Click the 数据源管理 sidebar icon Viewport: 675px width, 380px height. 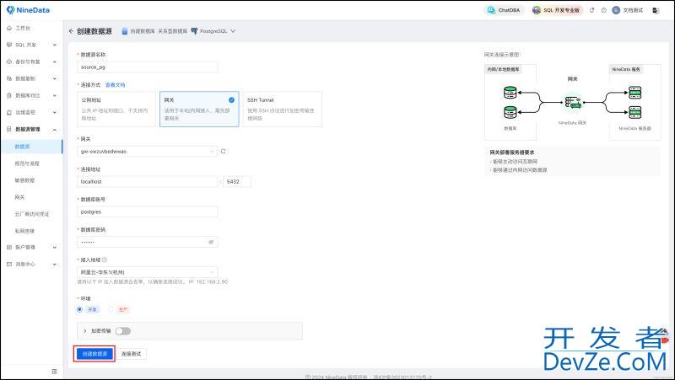[x=9, y=129]
